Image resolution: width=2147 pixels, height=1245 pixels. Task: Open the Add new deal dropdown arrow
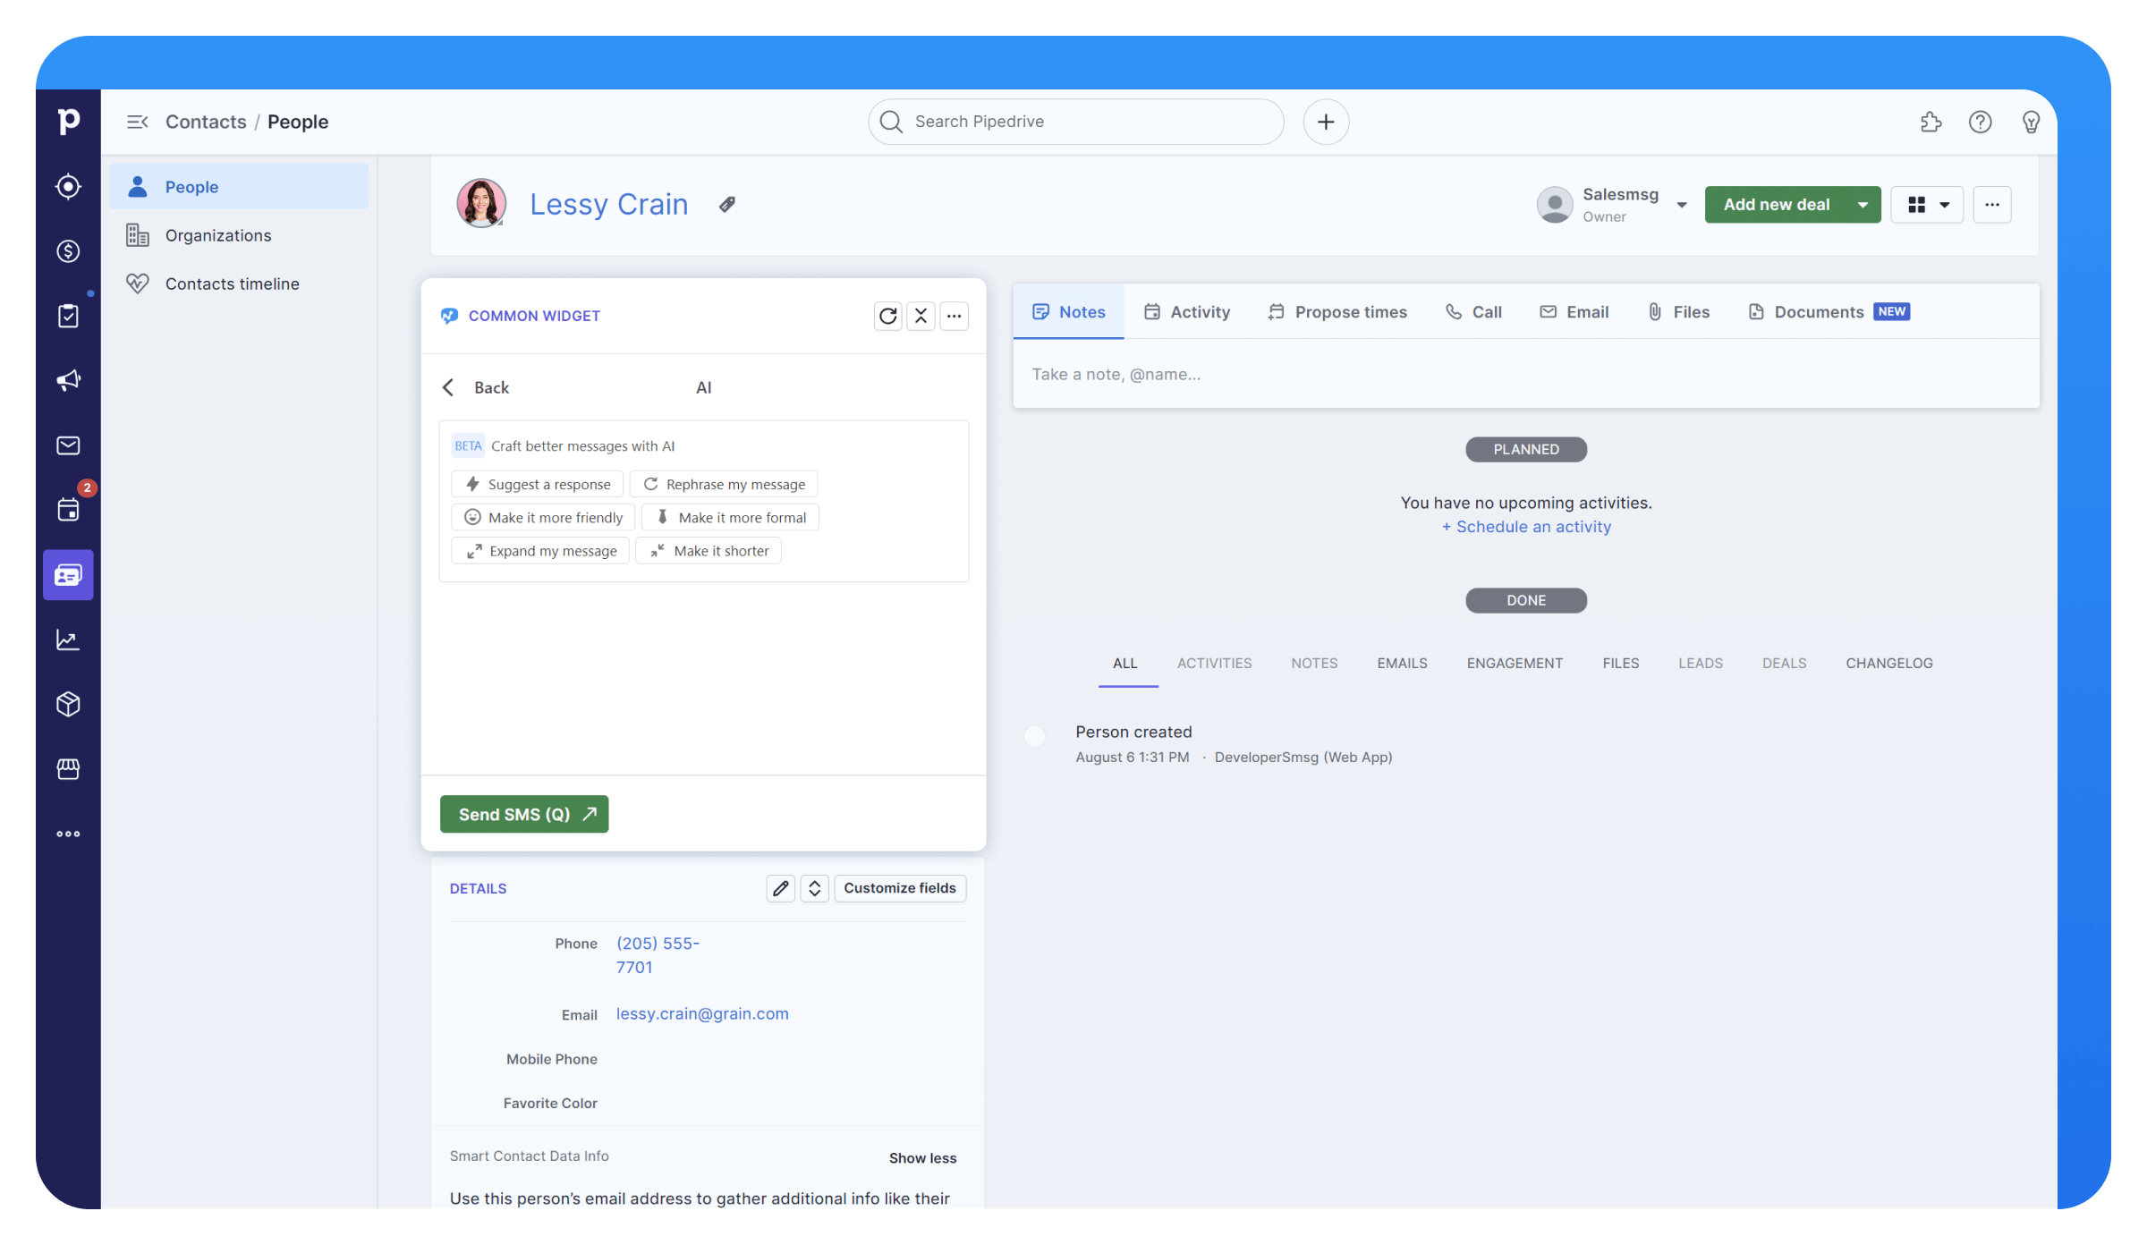point(1863,205)
